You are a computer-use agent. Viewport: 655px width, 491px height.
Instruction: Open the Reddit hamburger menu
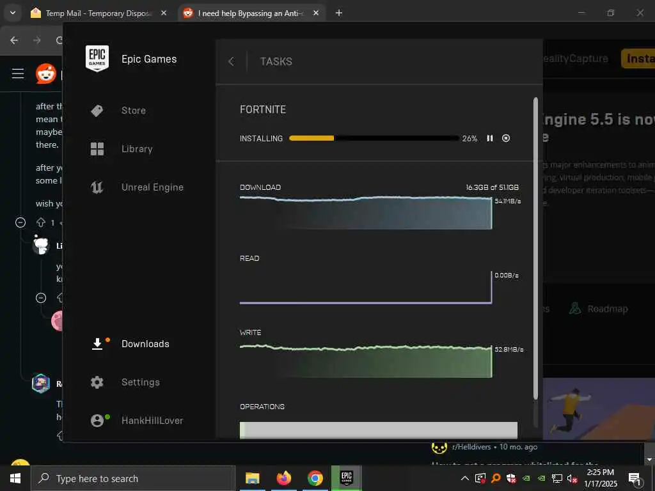tap(18, 74)
